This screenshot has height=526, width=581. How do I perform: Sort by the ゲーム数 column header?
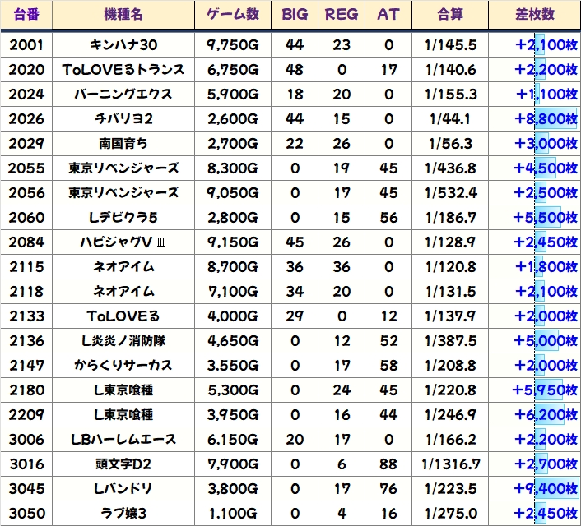pos(232,15)
